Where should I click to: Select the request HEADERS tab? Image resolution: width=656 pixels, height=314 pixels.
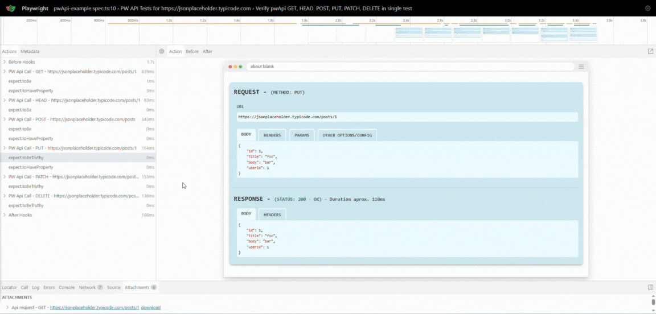coord(272,135)
